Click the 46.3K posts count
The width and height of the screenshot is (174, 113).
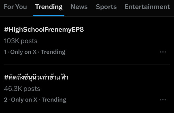(22, 89)
